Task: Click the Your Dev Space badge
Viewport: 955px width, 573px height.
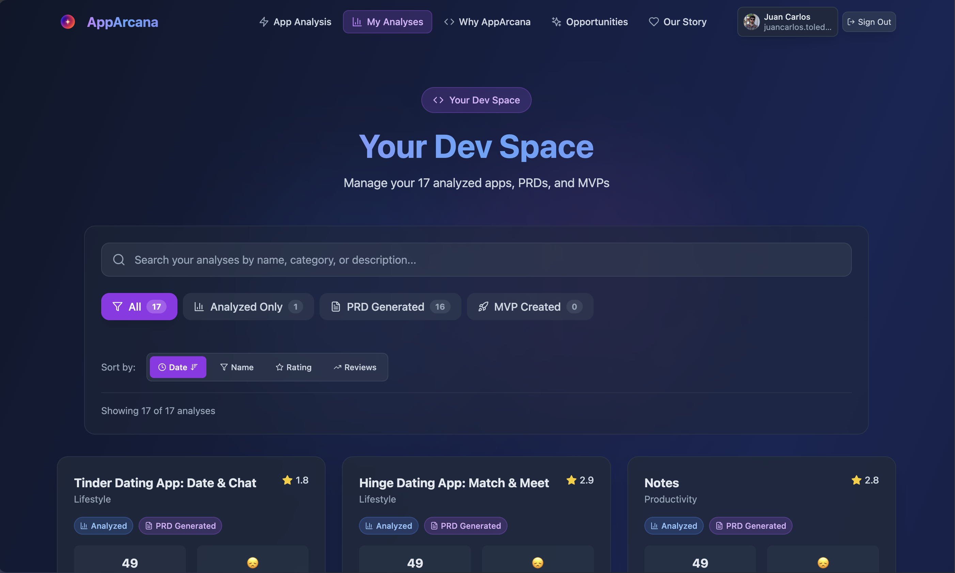Action: click(476, 100)
